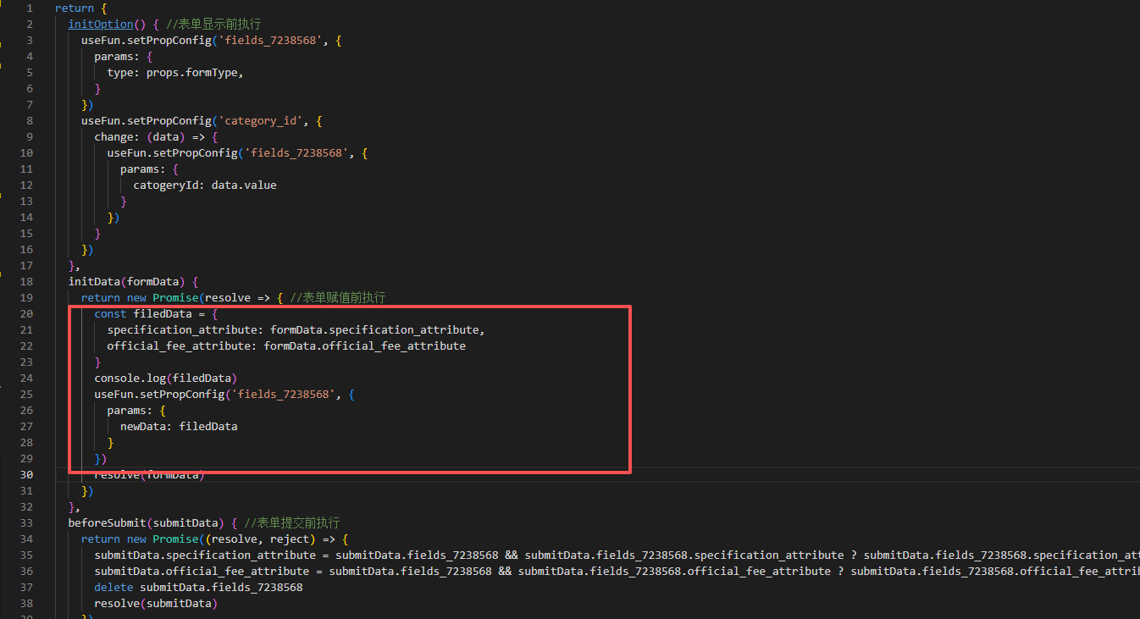This screenshot has width=1140, height=619.
Task: Click newData key on line 27
Action: 146,427
